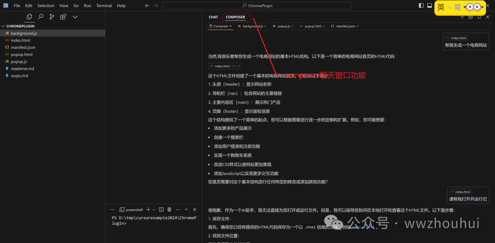
Task: Select the manifest.json context pill
Action: click(x=344, y=26)
